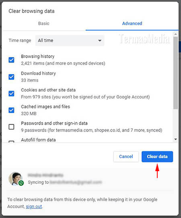Click the Cancel button

point(126,157)
